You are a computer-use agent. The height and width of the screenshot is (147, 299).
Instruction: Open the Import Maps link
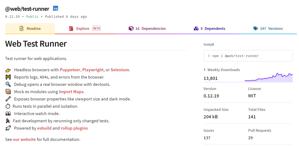click(x=71, y=92)
